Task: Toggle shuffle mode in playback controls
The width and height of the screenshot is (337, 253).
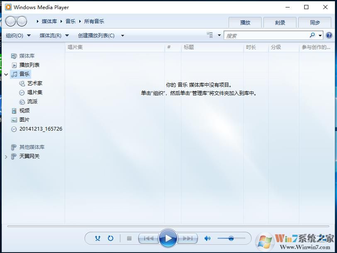Action: pyautogui.click(x=98, y=238)
